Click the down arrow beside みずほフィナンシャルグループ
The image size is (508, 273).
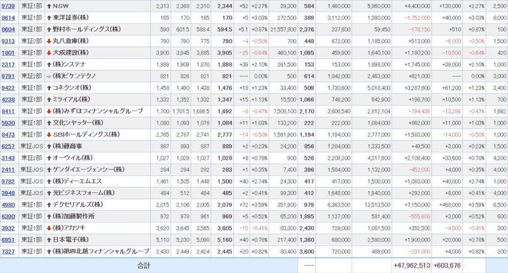49,111
